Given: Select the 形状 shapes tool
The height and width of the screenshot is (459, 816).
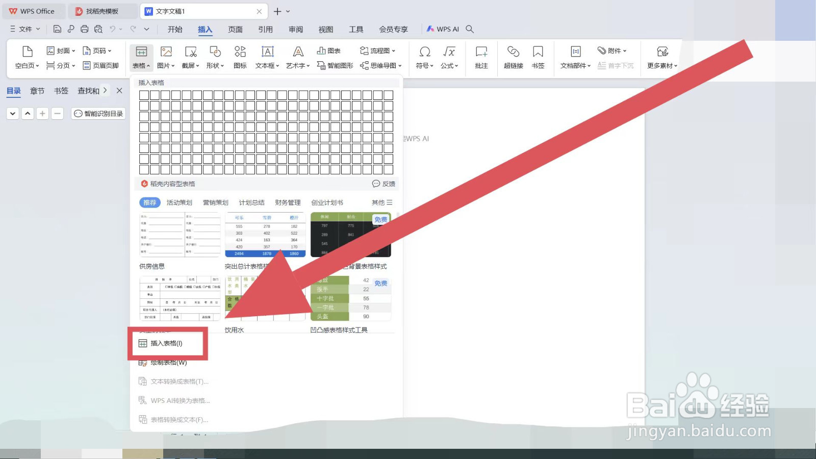Looking at the screenshot, I should coord(214,57).
